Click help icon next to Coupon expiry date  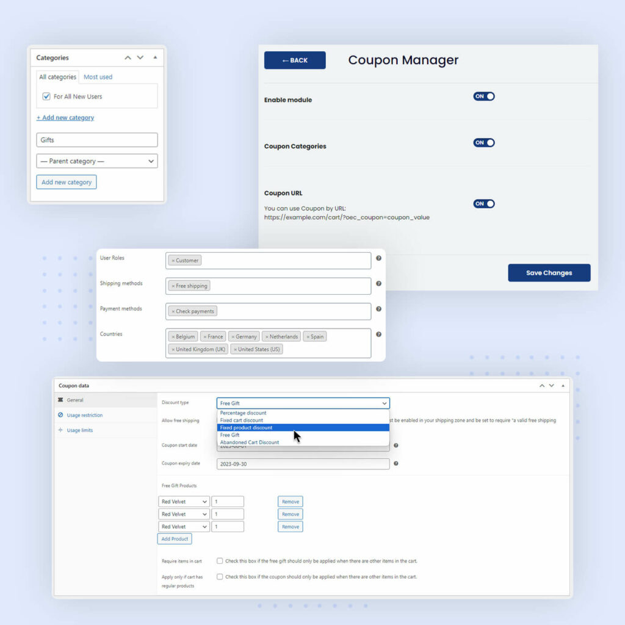click(x=396, y=464)
